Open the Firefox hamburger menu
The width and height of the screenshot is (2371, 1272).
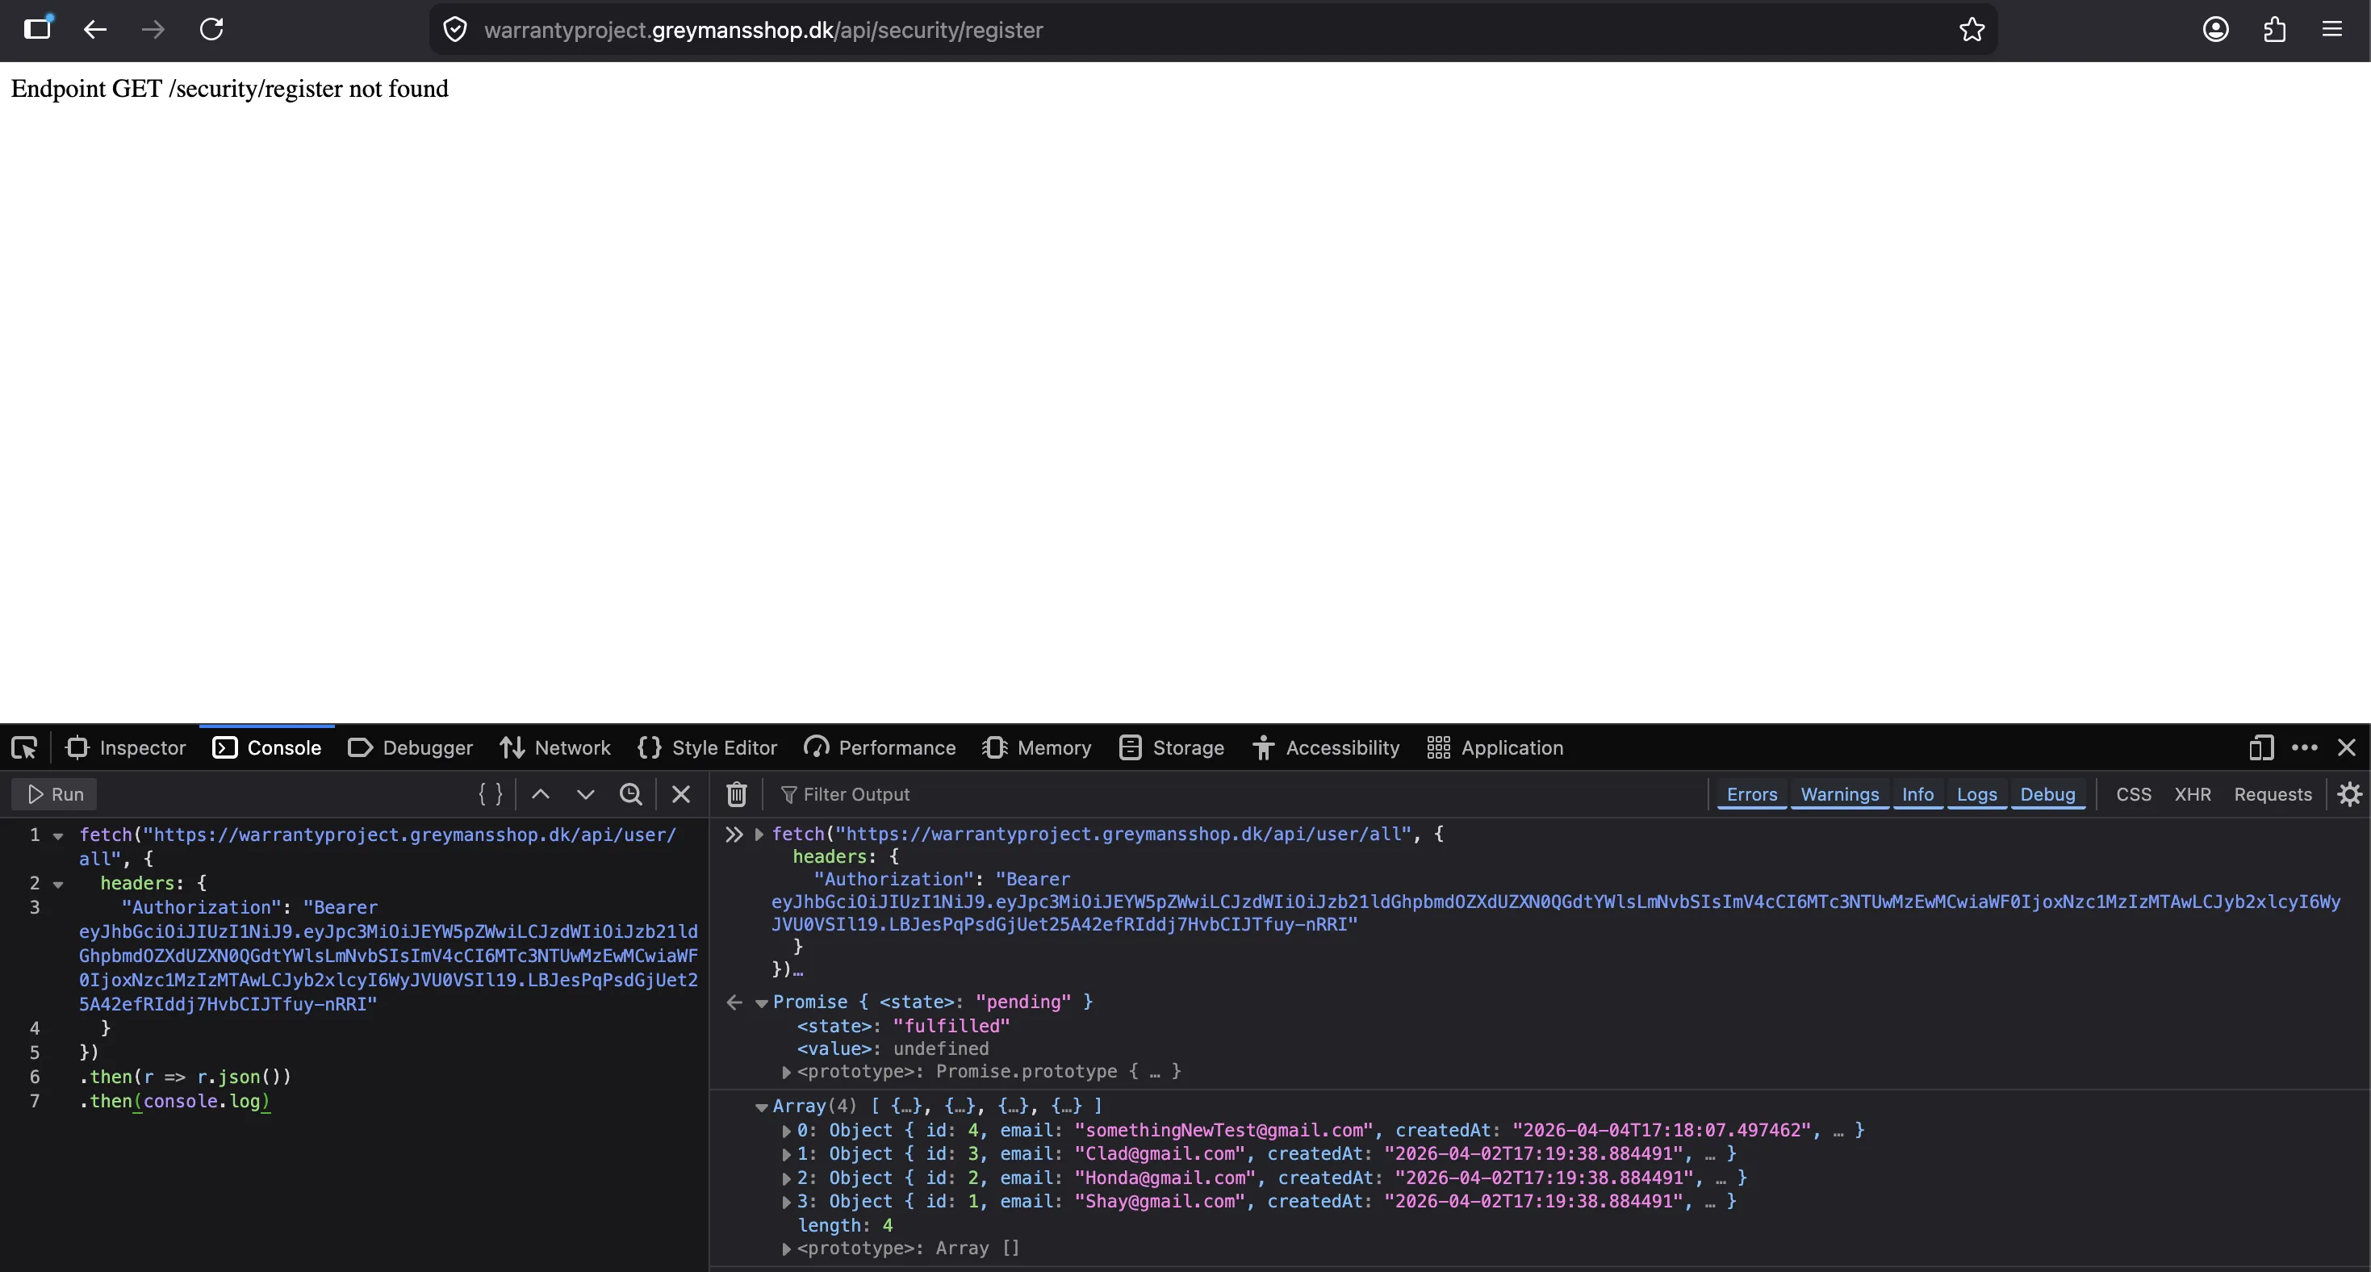click(x=2331, y=29)
